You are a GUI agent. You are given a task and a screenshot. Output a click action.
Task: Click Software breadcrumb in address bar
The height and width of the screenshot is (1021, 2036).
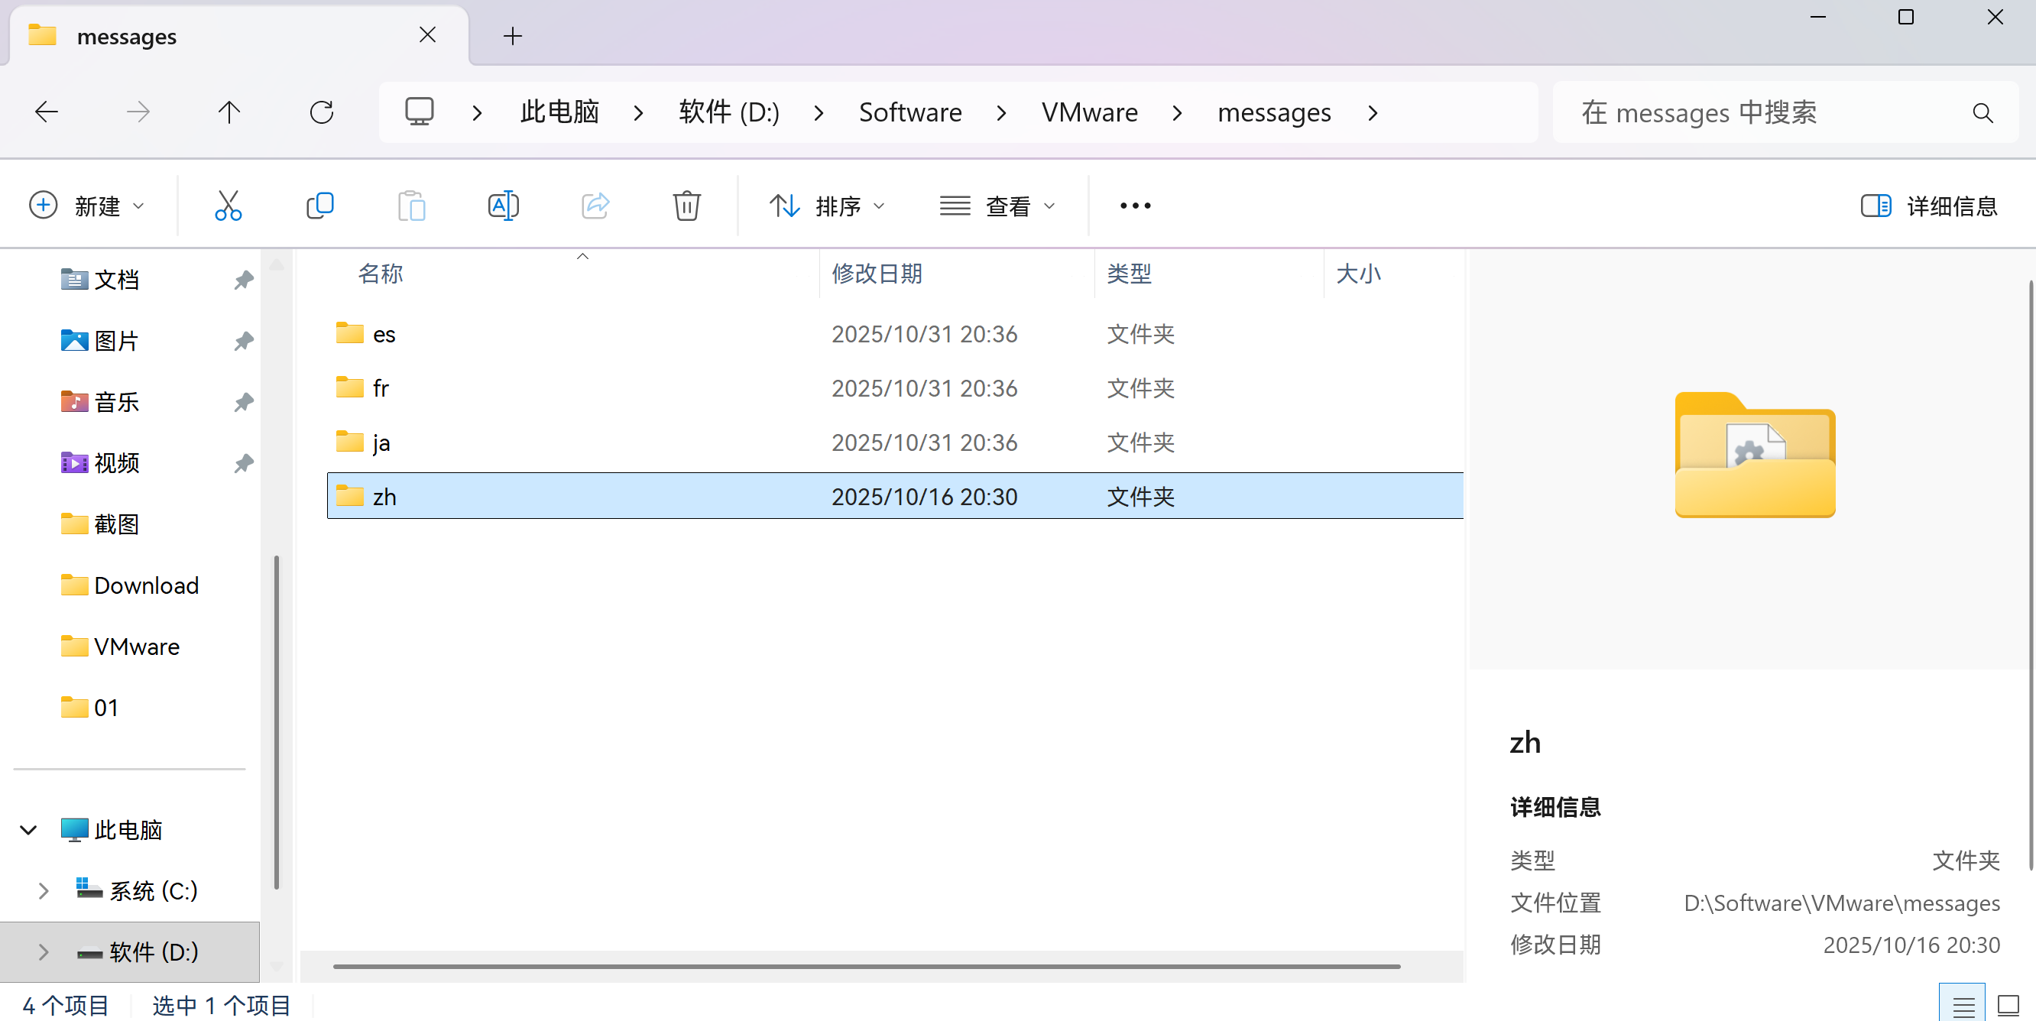[909, 112]
